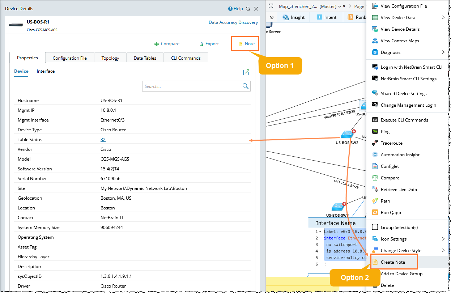The width and height of the screenshot is (451, 293).
Task: Click the refresh icon next to Help
Action: coord(248,9)
